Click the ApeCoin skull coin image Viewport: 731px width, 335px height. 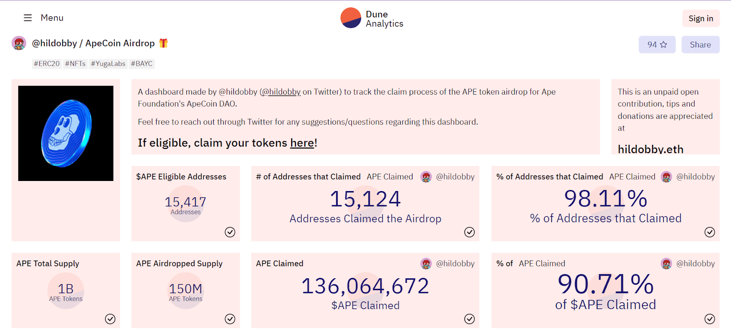[x=66, y=133]
